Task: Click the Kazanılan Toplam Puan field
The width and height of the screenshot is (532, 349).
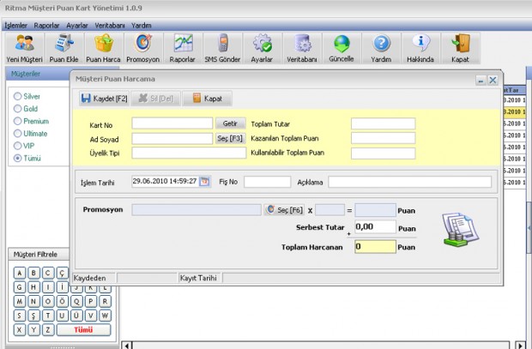Action: coord(383,138)
